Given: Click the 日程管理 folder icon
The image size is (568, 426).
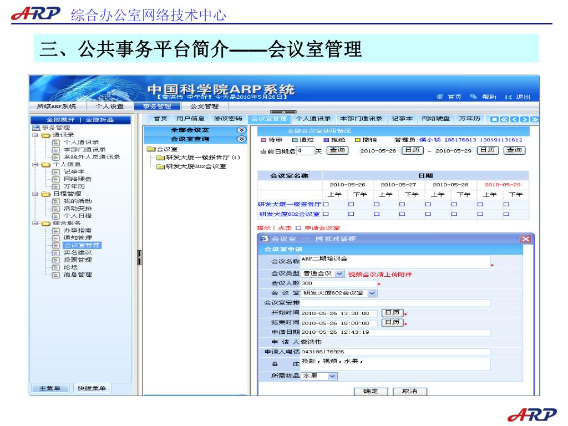Looking at the screenshot, I should [x=45, y=194].
